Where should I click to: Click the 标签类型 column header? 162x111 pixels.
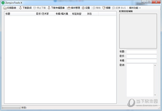point(78,14)
